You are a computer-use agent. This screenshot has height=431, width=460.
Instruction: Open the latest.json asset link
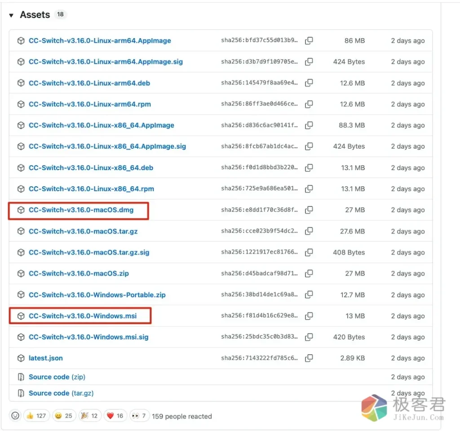pyautogui.click(x=45, y=358)
